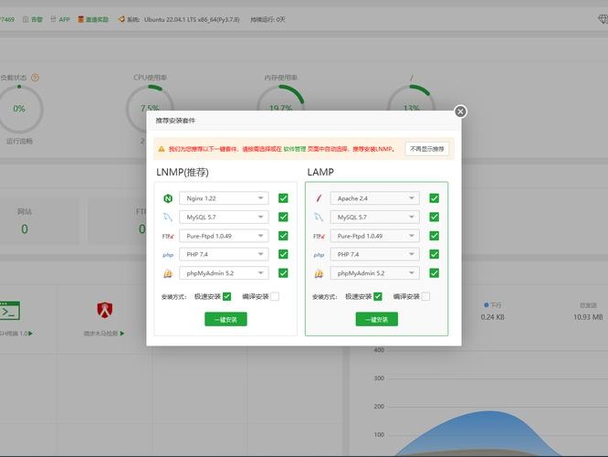Open the LNMP MySQL 5.7 version dropdown
Viewport: 608px width, 457px height.
pyautogui.click(x=224, y=217)
